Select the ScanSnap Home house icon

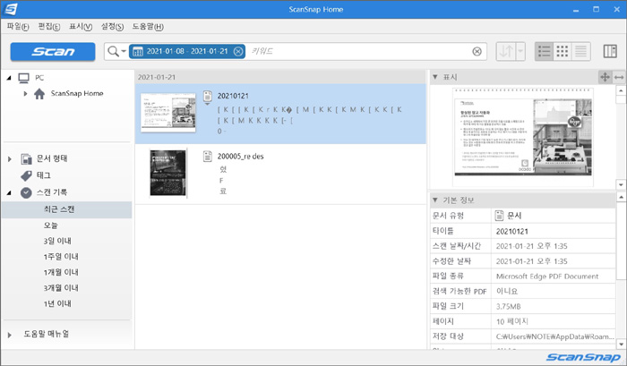click(x=39, y=94)
